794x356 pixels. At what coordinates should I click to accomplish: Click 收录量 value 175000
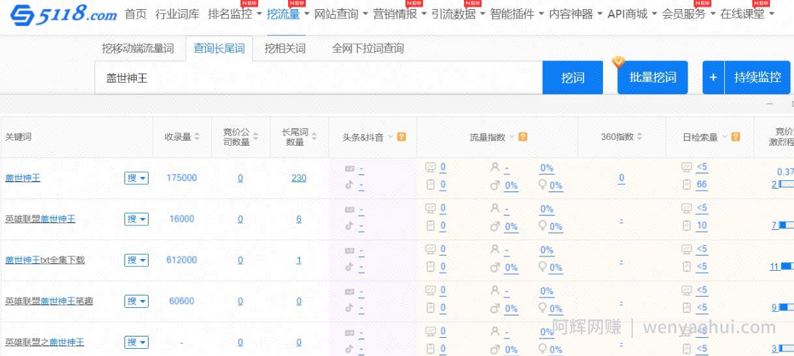click(182, 178)
